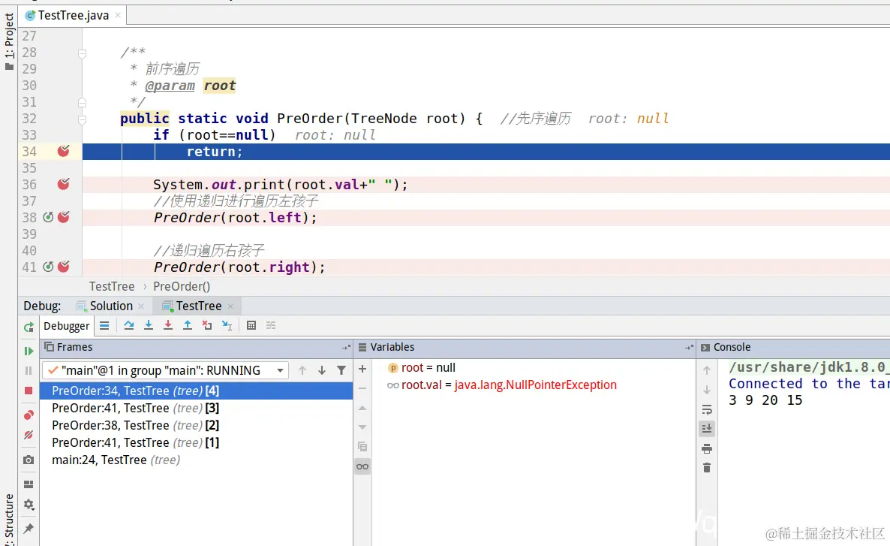Click the Restore Layout icon
This screenshot has height=546, width=890.
pyautogui.click(x=29, y=484)
